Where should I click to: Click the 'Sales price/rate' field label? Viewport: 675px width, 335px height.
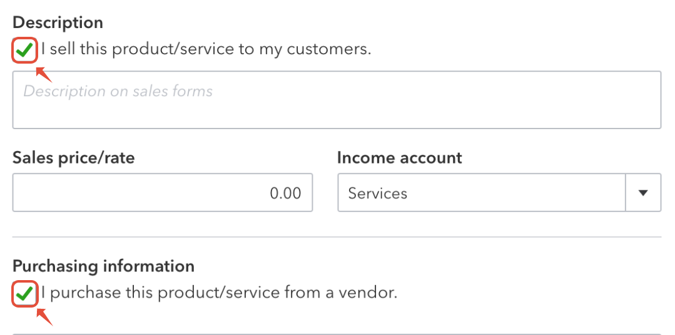point(73,158)
